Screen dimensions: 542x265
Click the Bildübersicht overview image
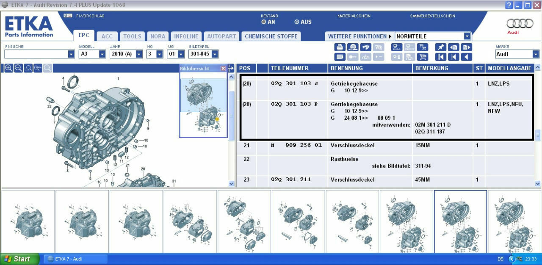coord(203,105)
